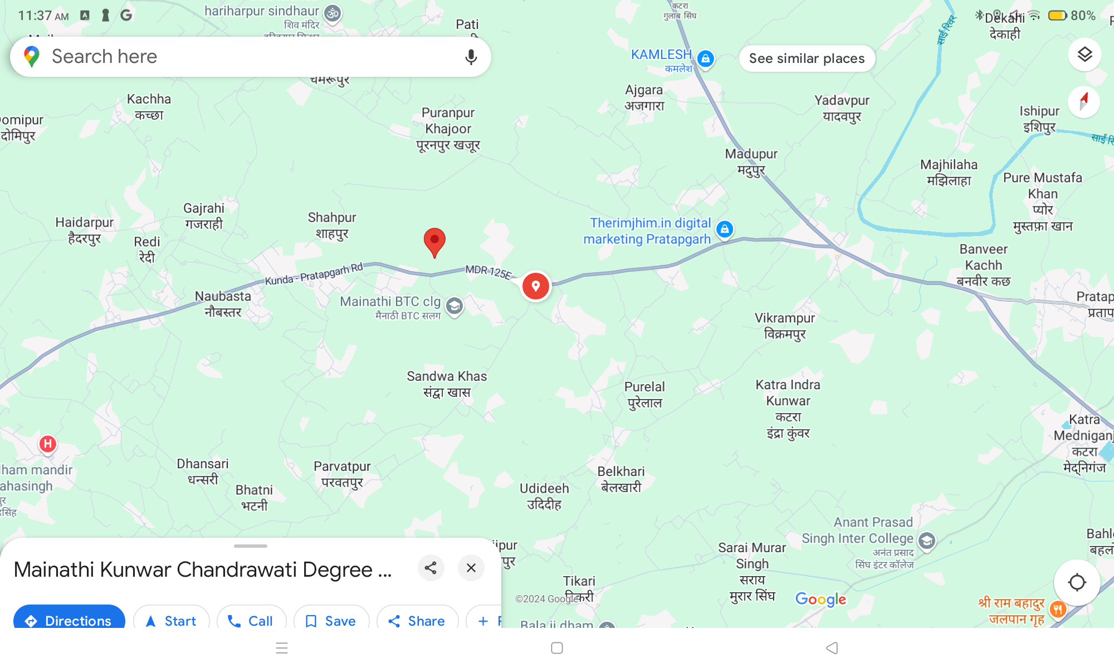Tap share icon beside place title
The height and width of the screenshot is (668, 1114).
pyautogui.click(x=431, y=568)
